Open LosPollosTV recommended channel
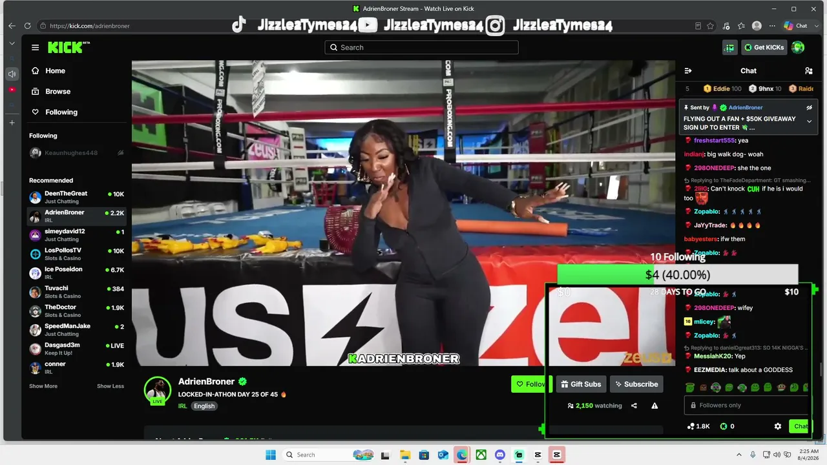Image resolution: width=827 pixels, height=465 pixels. click(76, 254)
